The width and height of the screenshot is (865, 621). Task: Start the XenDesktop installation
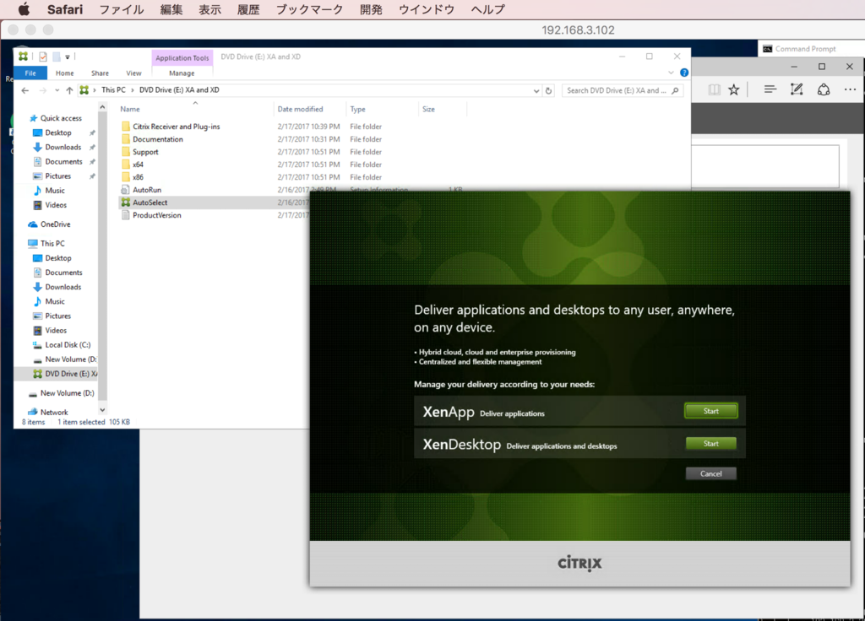710,444
